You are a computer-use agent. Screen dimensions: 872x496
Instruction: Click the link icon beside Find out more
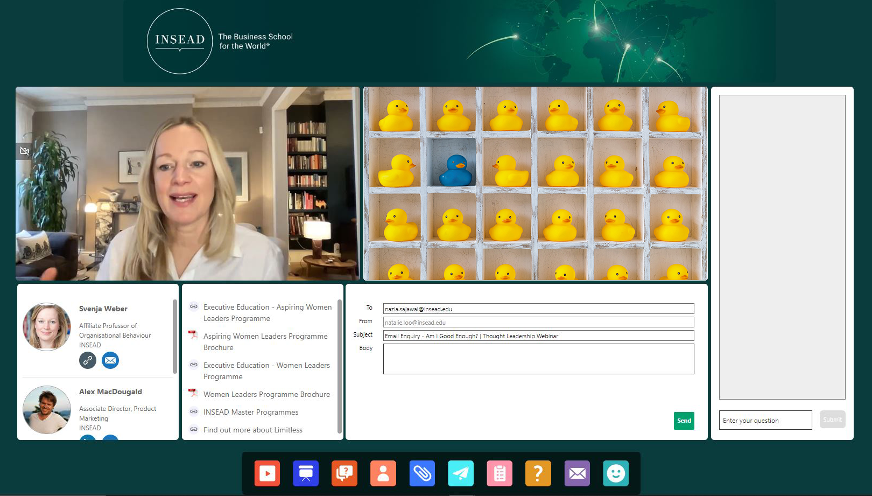point(194,429)
